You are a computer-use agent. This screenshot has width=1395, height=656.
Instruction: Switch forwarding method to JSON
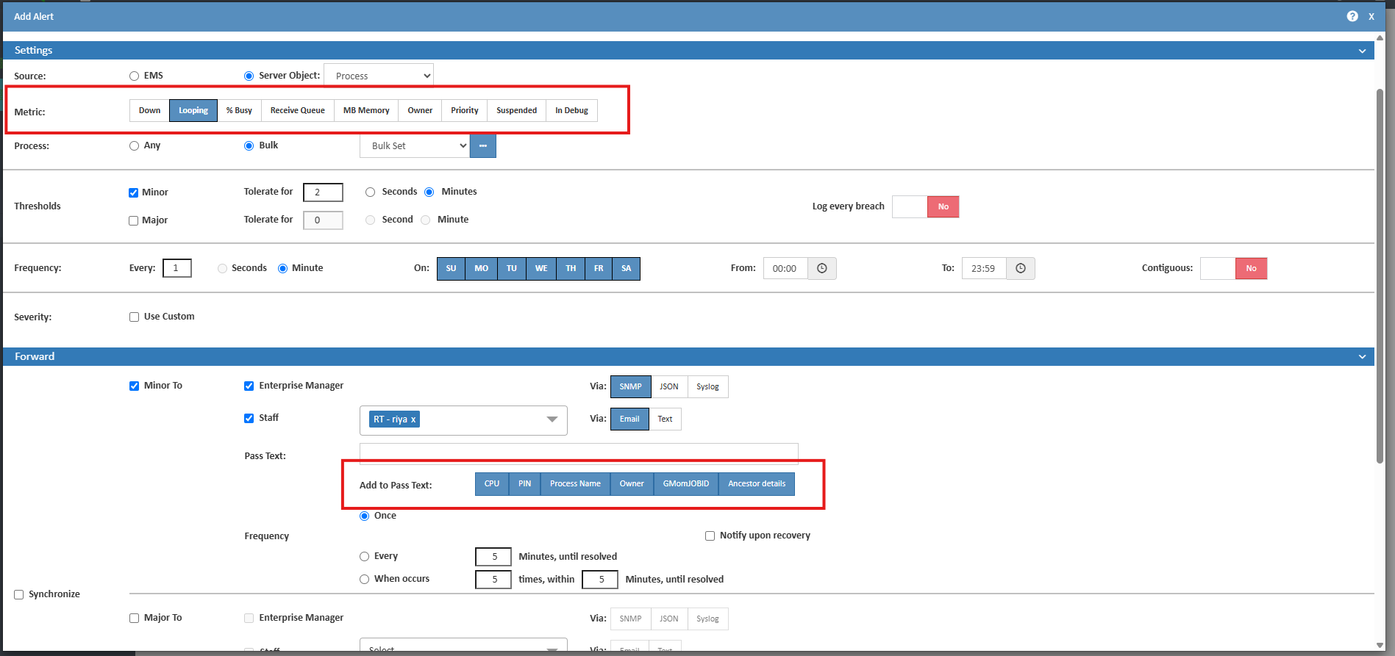pos(668,386)
